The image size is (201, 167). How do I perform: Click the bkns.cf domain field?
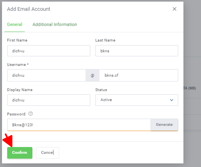point(139,75)
